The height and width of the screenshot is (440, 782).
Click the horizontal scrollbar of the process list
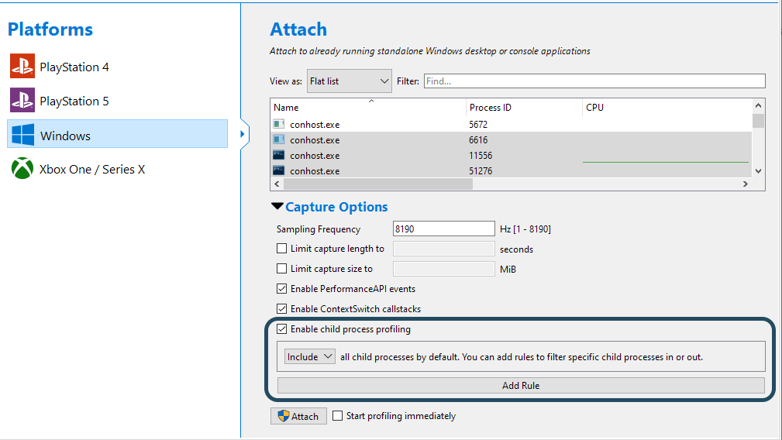pos(378,184)
